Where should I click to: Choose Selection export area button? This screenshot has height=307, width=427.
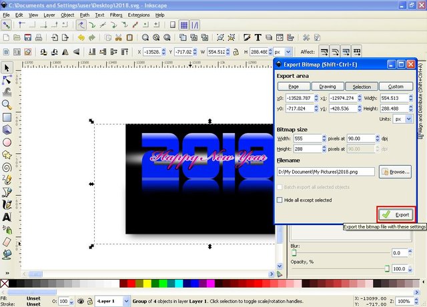tap(362, 87)
